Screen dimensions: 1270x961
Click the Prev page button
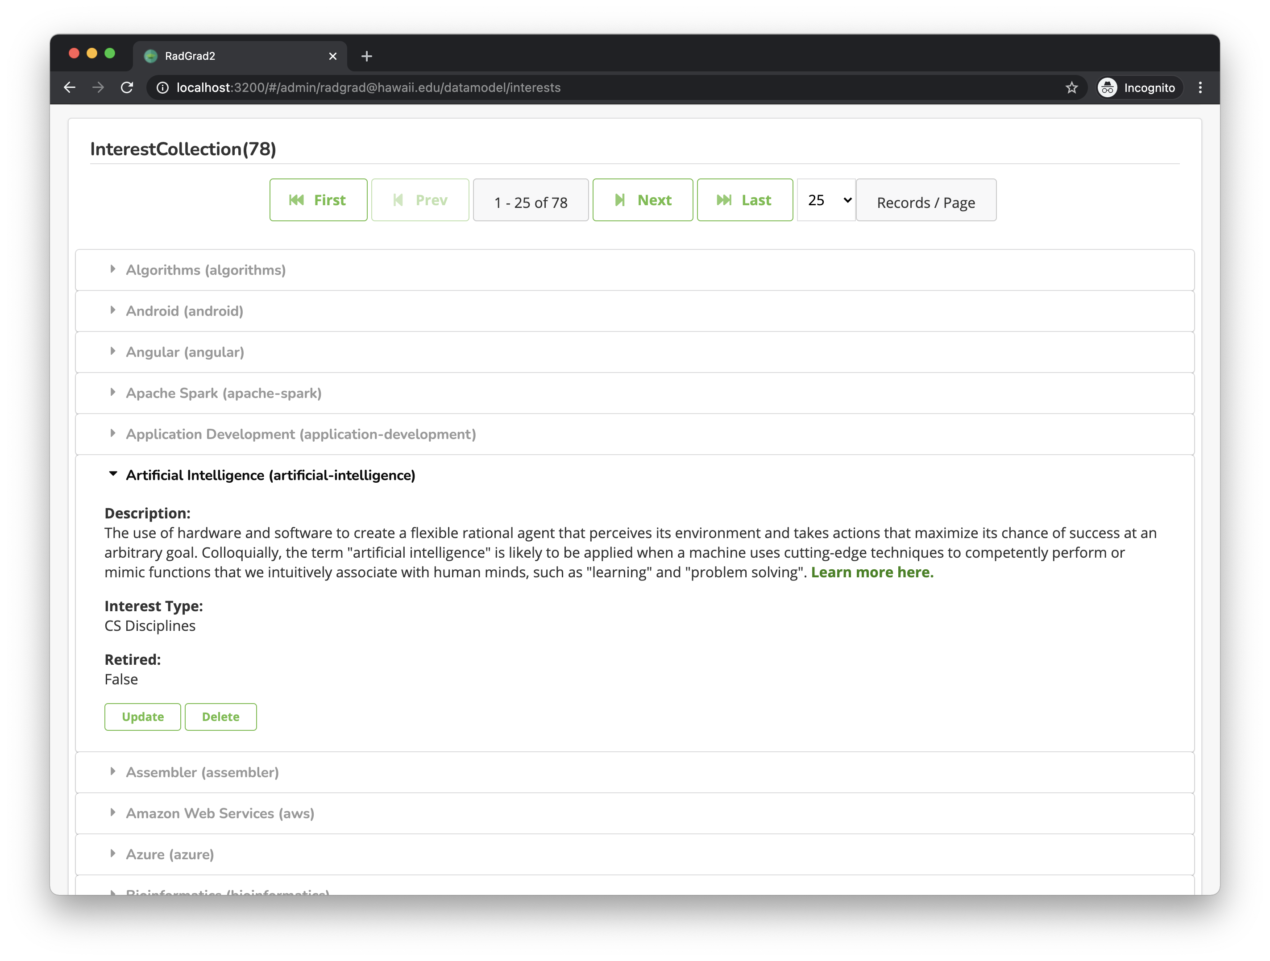pos(420,200)
